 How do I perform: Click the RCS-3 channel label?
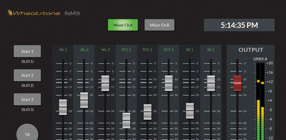pyautogui.click(x=169, y=50)
